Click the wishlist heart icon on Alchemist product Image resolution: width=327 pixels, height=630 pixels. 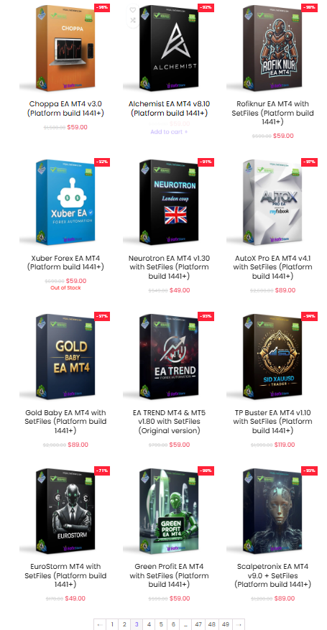[132, 10]
